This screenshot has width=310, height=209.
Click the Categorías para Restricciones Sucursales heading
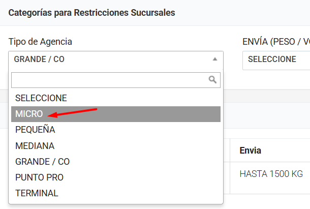[92, 13]
